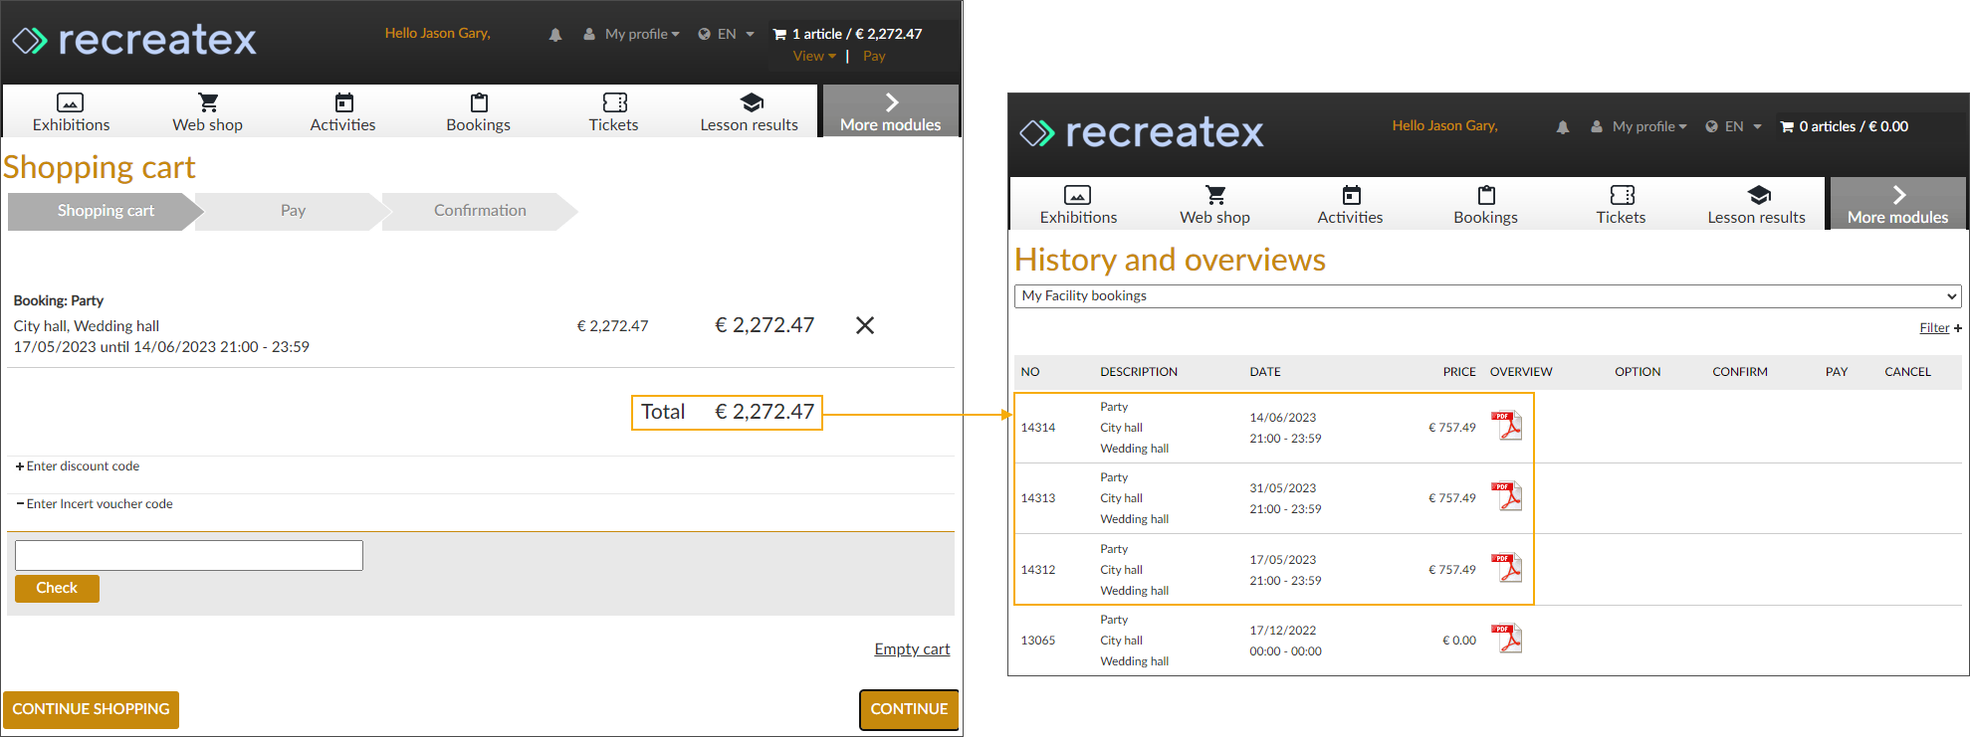Click booking number 14314

[1037, 428]
